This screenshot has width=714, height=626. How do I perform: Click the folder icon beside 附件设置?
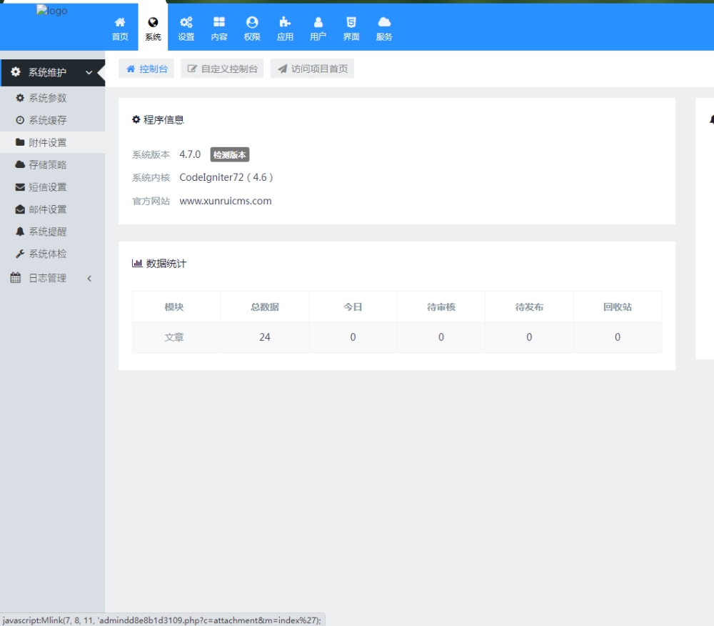click(20, 142)
